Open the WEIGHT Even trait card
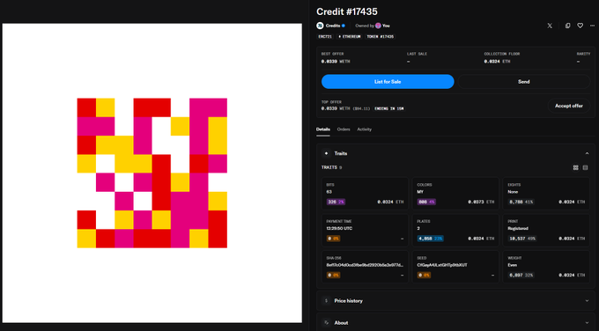The height and width of the screenshot is (331, 599). pyautogui.click(x=546, y=267)
